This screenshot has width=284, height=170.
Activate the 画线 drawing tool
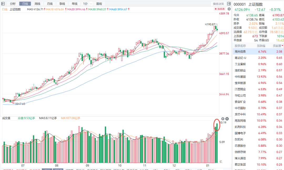[99, 4]
